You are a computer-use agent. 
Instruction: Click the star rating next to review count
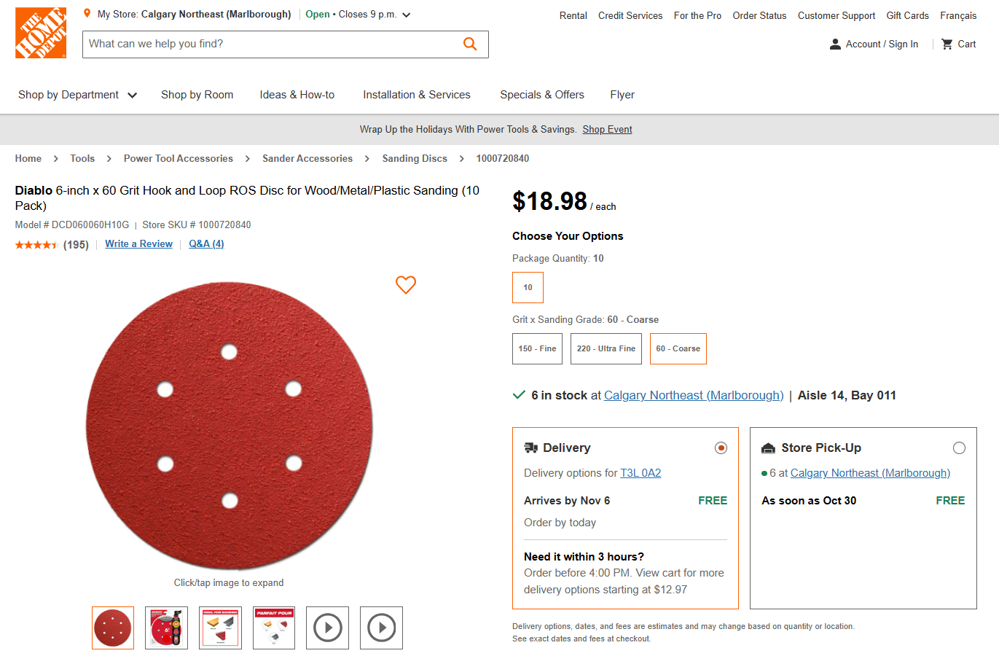(x=36, y=244)
